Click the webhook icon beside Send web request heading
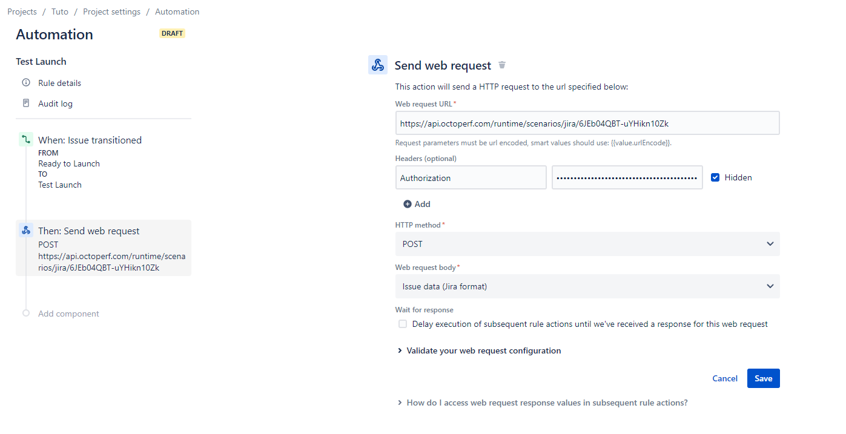 point(377,65)
